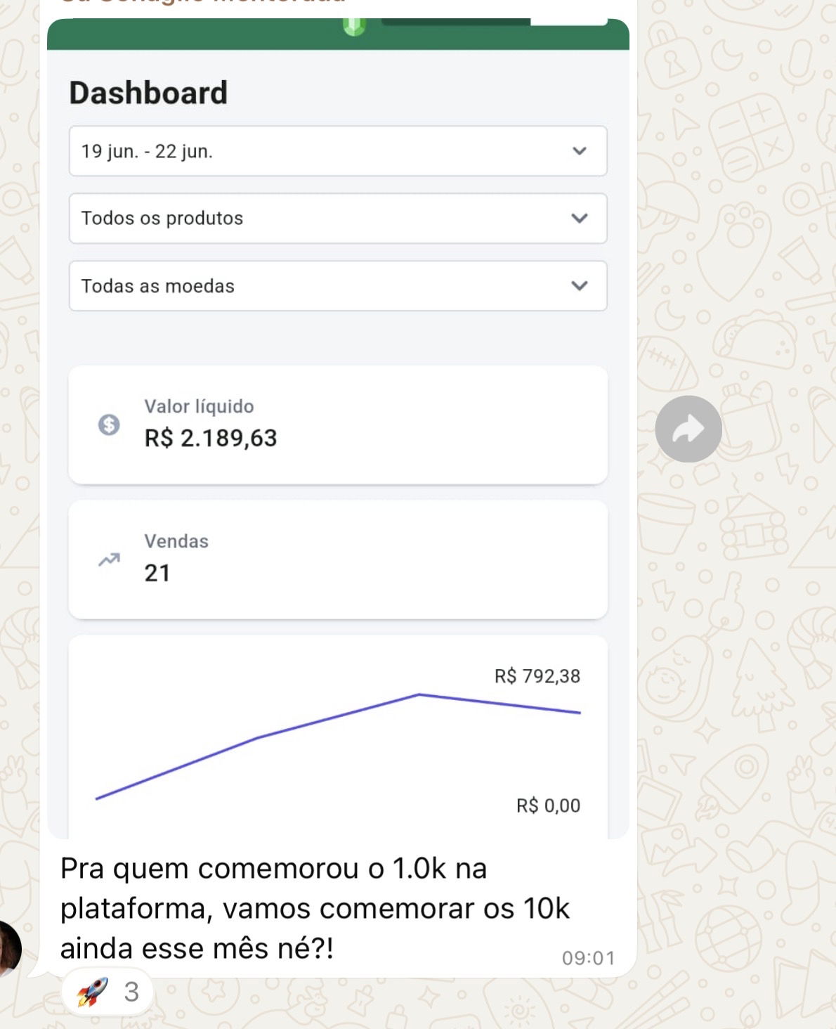The height and width of the screenshot is (1029, 836).
Task: Tap the R$ 0,00 chart axis label
Action: tap(549, 805)
